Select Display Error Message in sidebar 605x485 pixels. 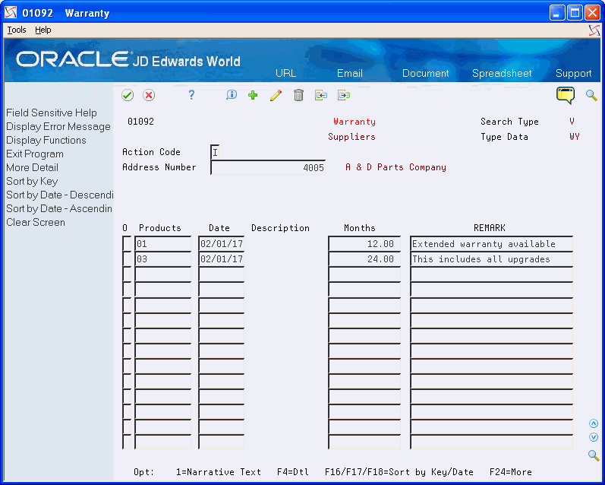[58, 126]
